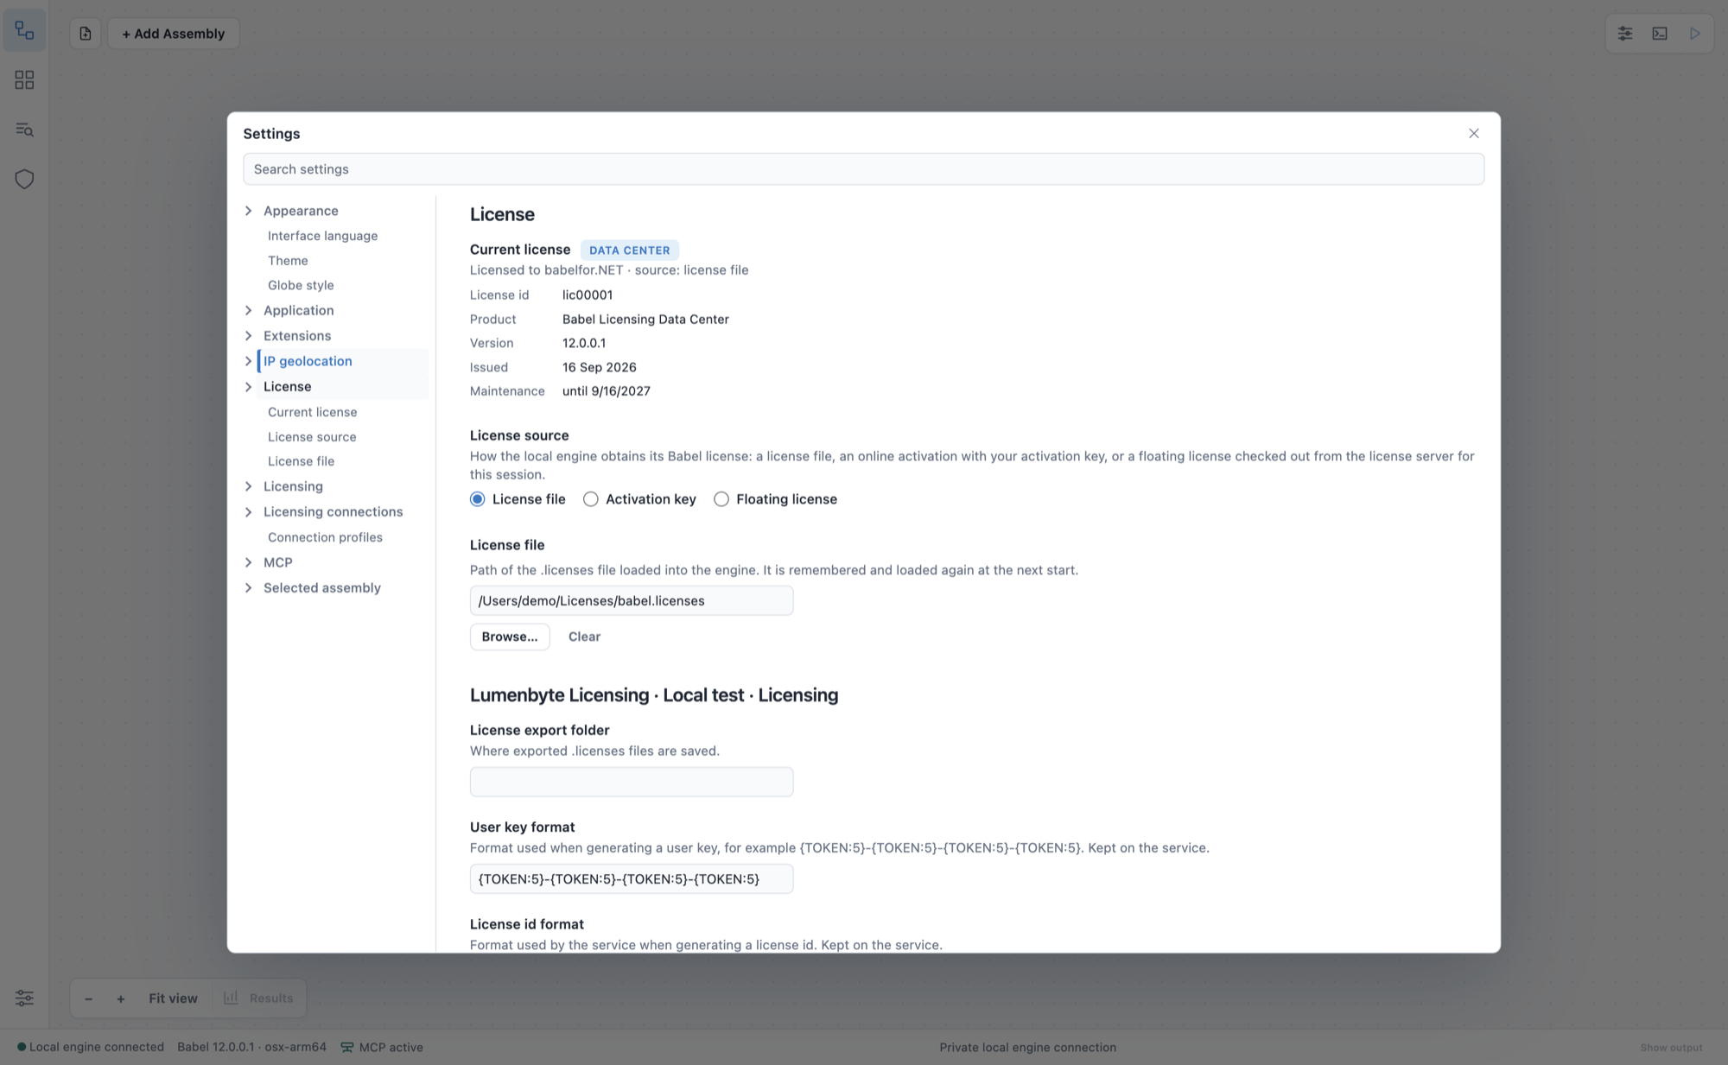This screenshot has height=1065, width=1728.
Task: Open the search list icon in sidebar
Action: (24, 130)
